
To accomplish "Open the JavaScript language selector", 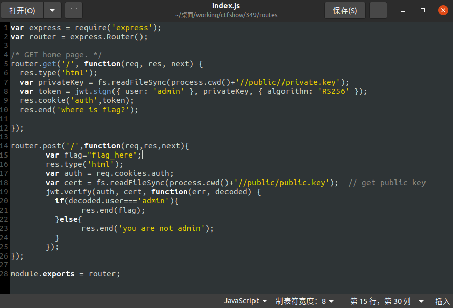I will click(x=245, y=301).
